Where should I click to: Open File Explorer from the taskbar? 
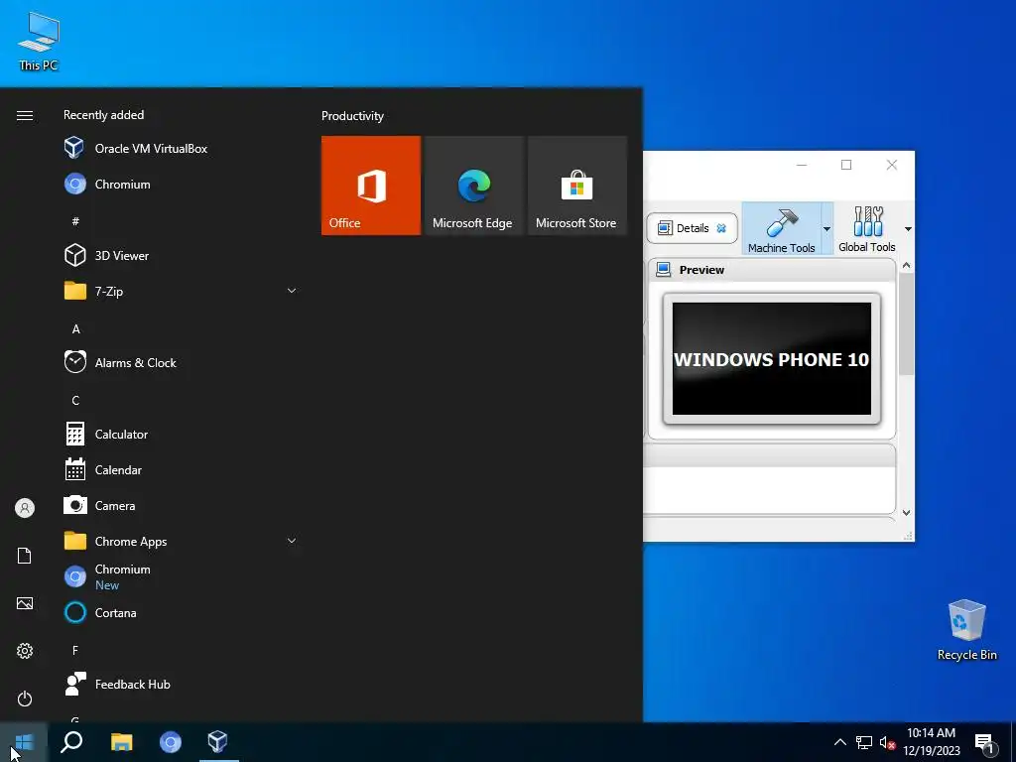pyautogui.click(x=121, y=742)
